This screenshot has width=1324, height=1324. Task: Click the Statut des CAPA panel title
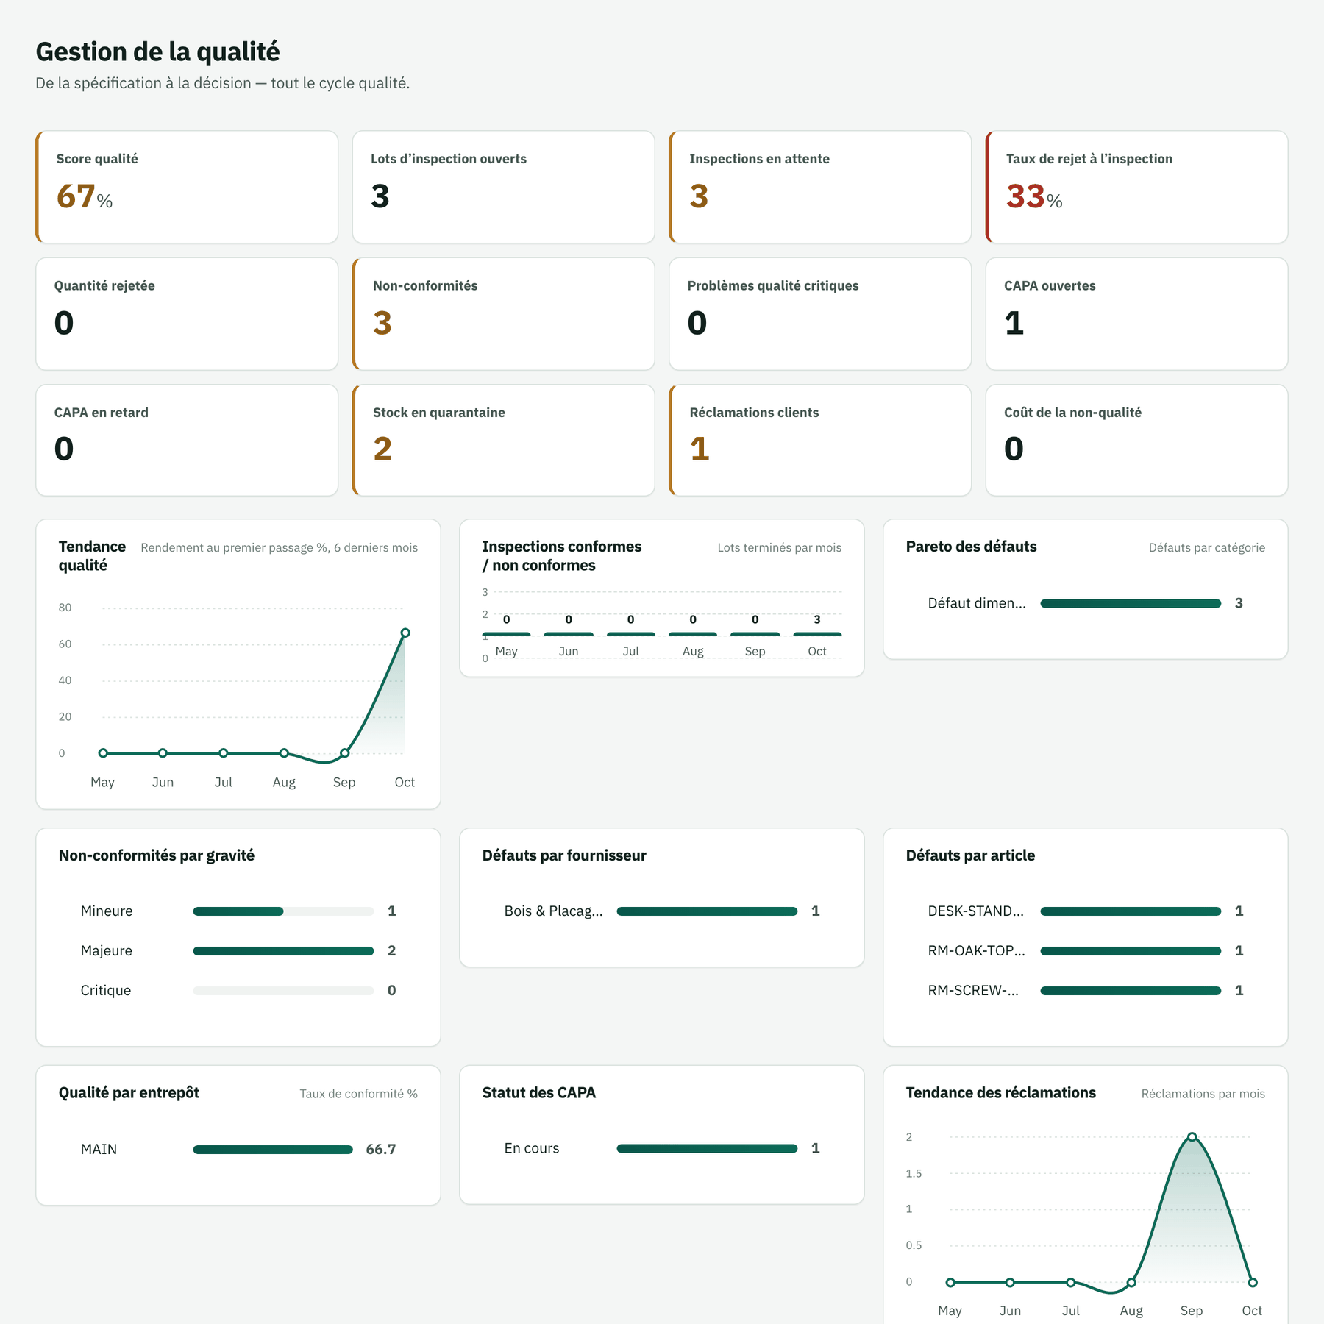(539, 1093)
